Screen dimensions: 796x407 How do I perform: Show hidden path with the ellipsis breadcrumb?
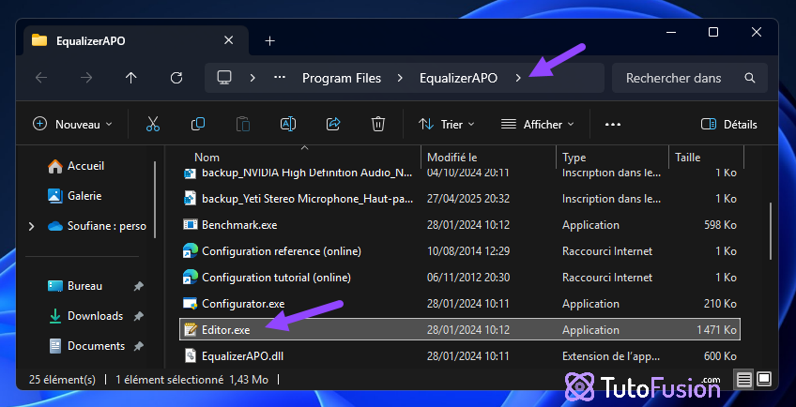click(280, 78)
